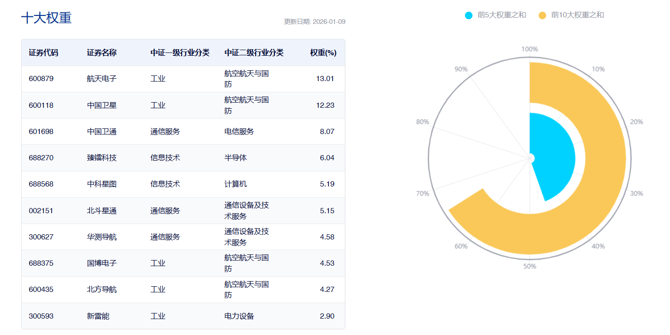Open the 中科星图 security name
This screenshot has width=670, height=335.
tap(102, 184)
